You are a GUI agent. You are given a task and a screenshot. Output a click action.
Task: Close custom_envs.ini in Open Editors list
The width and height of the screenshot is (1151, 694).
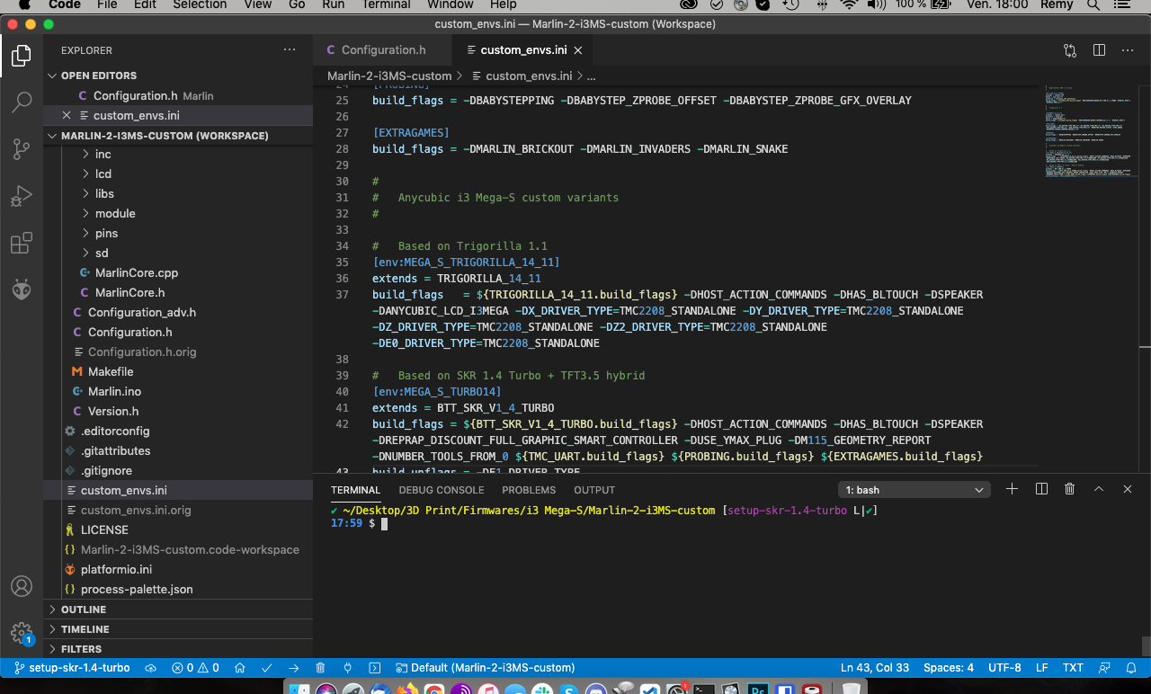pyautogui.click(x=67, y=115)
